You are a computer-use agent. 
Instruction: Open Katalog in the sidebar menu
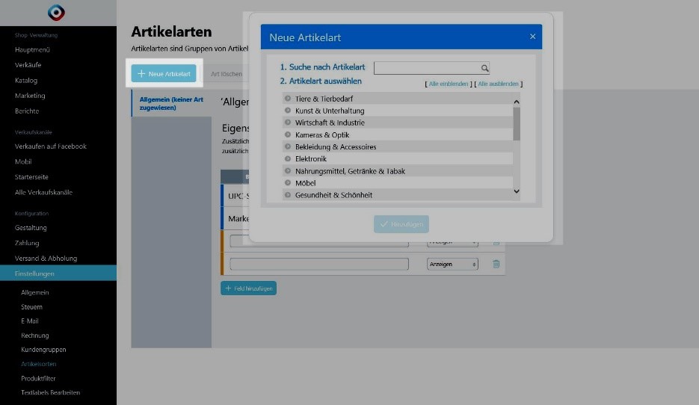click(26, 80)
